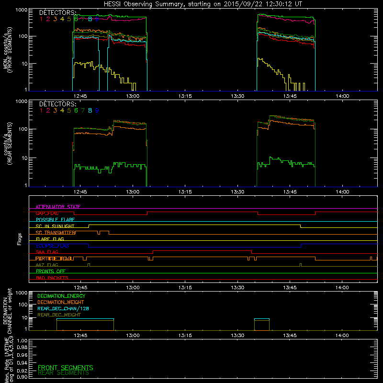Click red detector '1' in front segments legend
The height and width of the screenshot is (383, 383).
pos(41,19)
